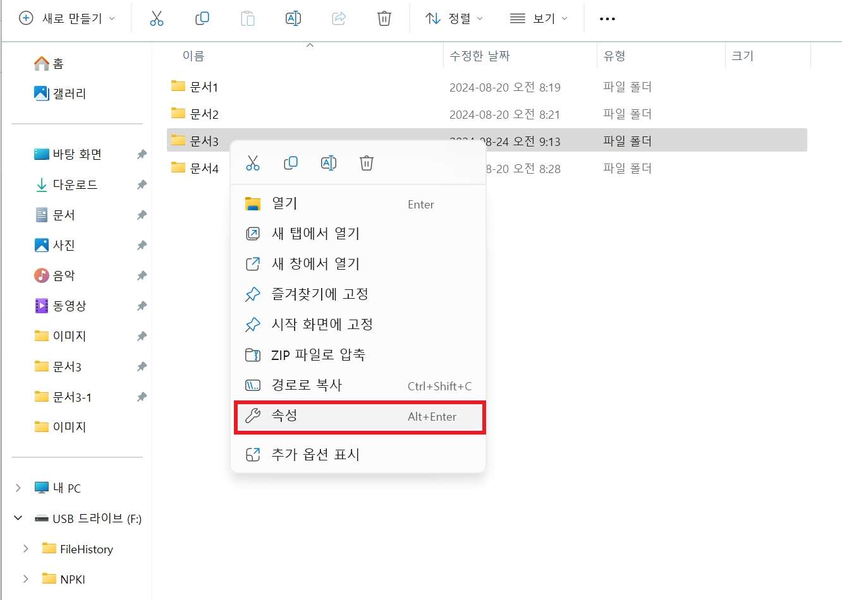Open 사진 in quick access

coord(54,245)
